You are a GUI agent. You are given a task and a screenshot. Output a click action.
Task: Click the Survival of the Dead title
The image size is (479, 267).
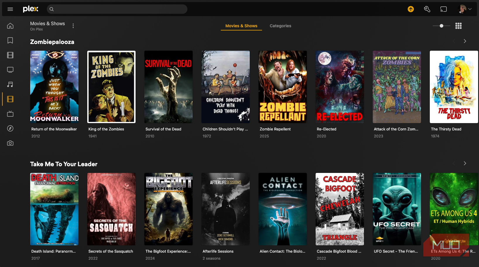pos(163,129)
